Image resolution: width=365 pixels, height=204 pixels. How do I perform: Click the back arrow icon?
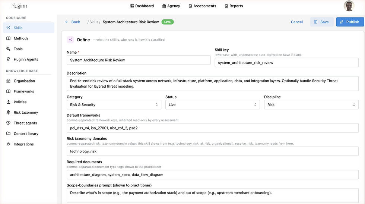[67, 22]
